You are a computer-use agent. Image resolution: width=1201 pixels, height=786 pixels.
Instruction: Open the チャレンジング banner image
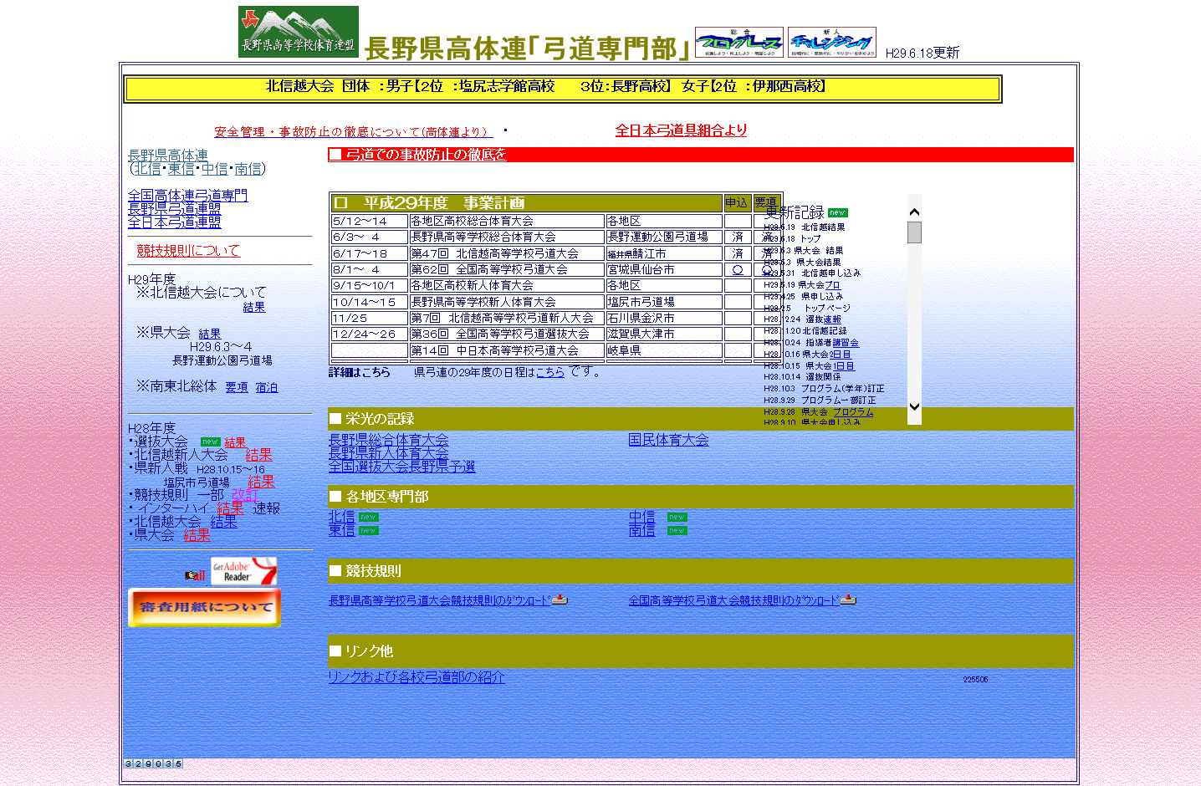[x=831, y=42]
